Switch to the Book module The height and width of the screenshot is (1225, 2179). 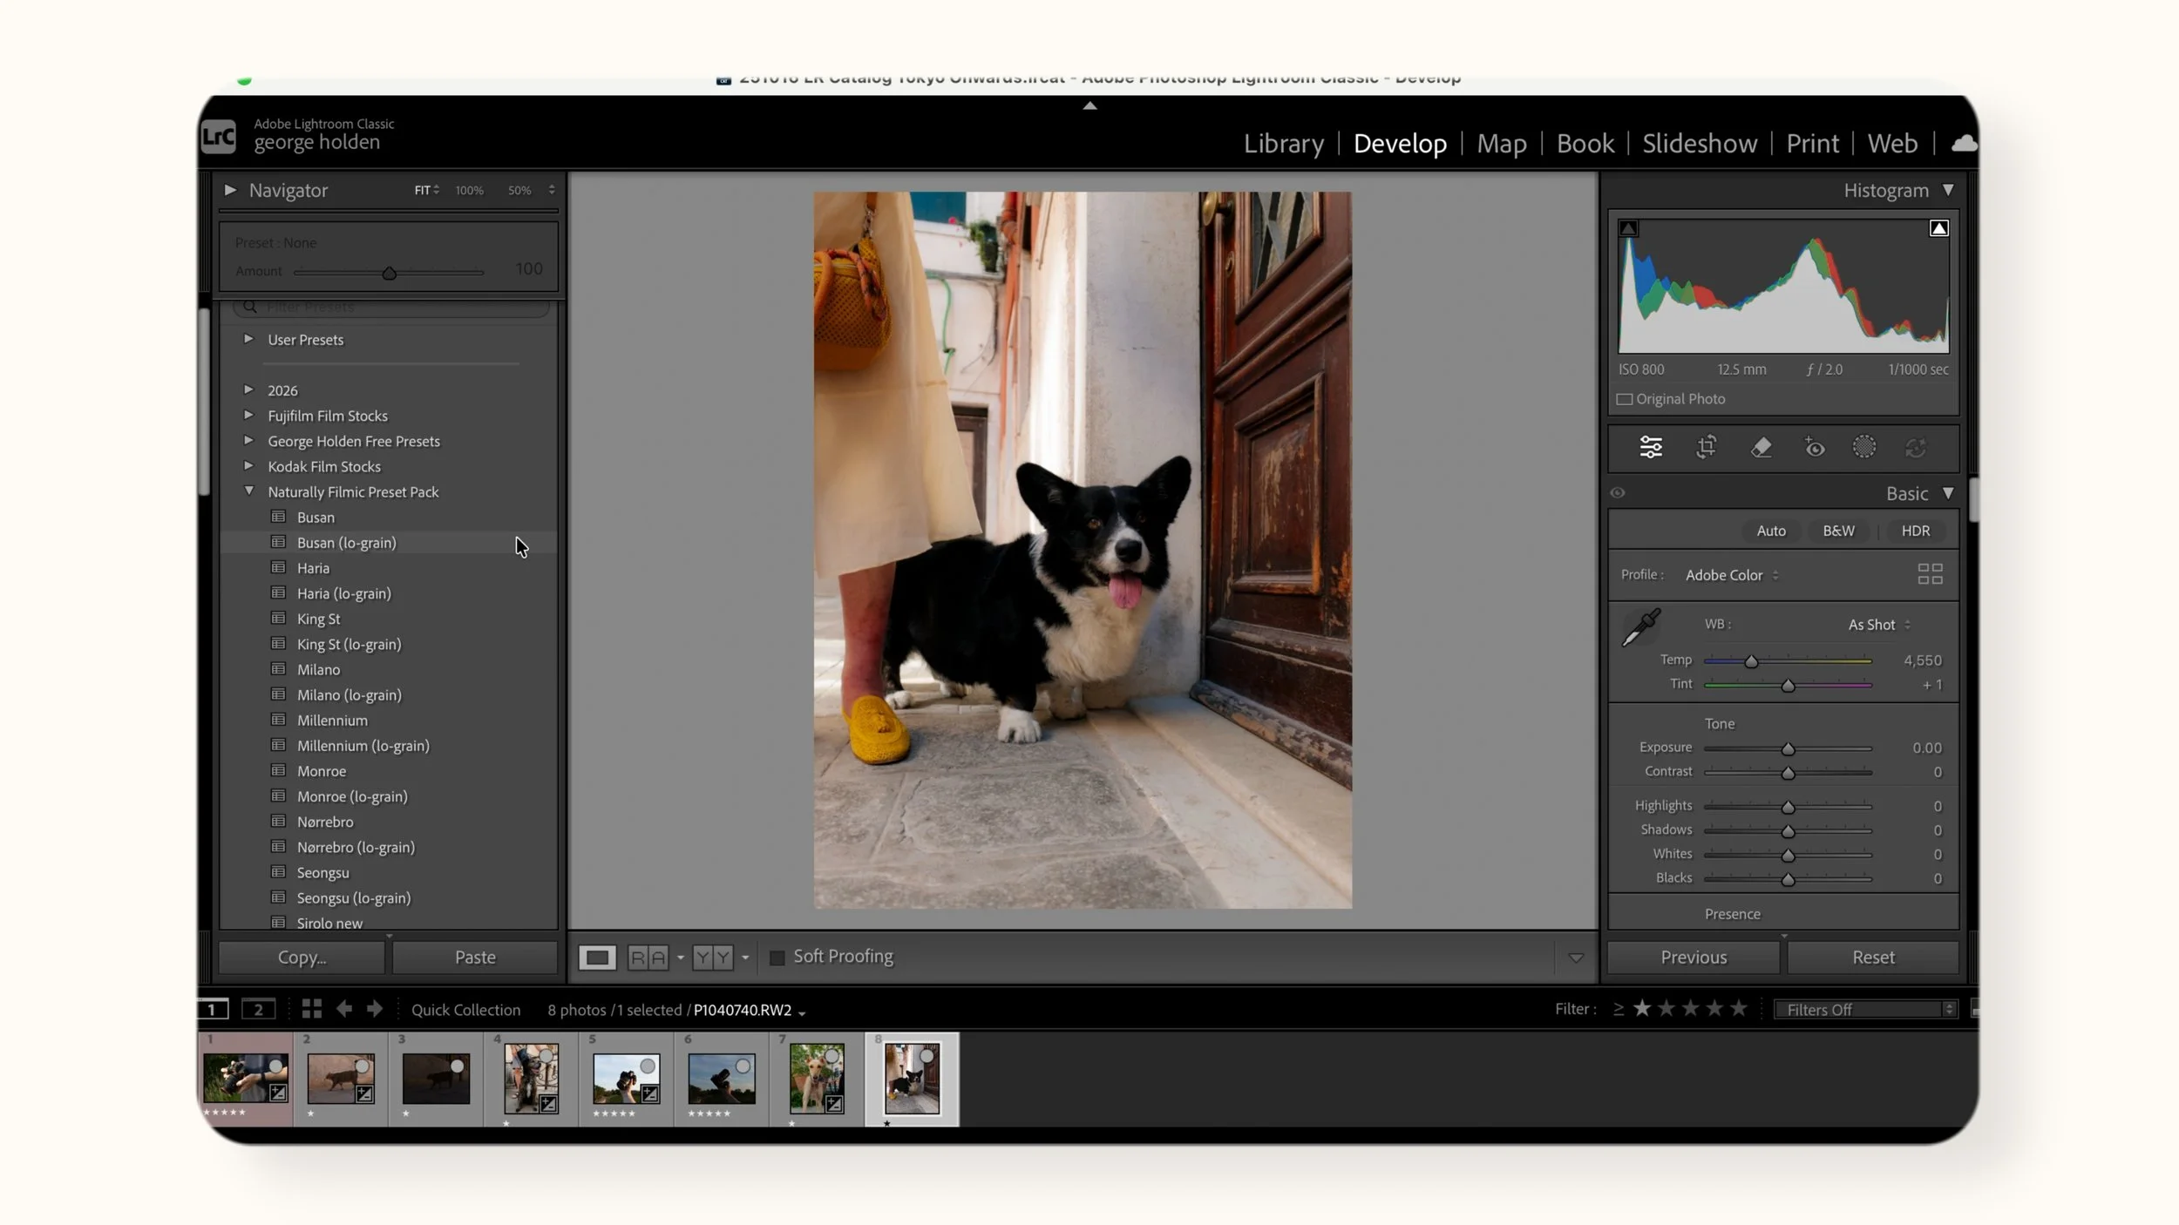click(1585, 143)
